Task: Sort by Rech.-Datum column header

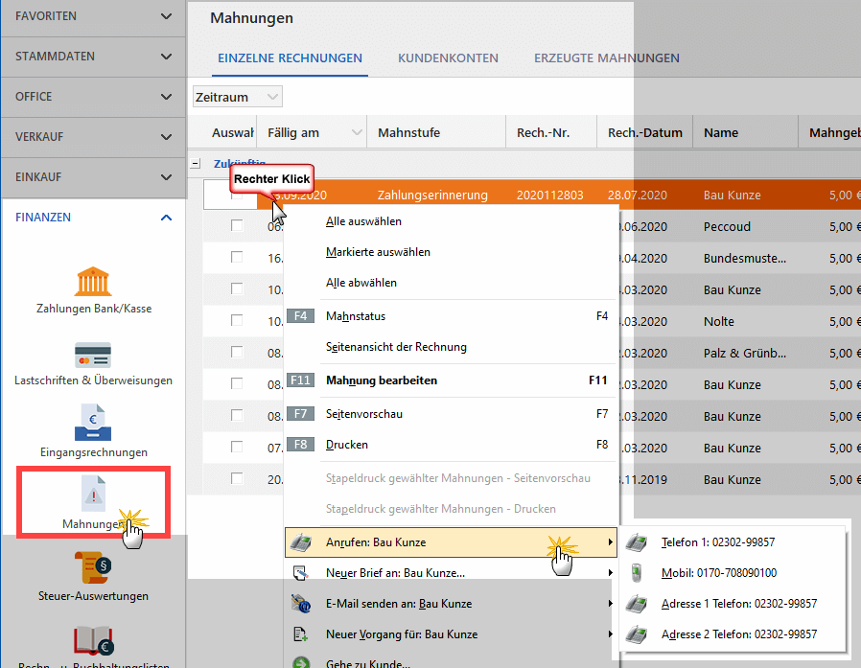Action: point(644,132)
